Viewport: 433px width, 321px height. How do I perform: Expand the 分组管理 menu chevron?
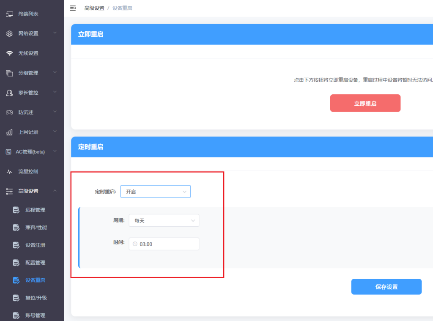(x=55, y=73)
